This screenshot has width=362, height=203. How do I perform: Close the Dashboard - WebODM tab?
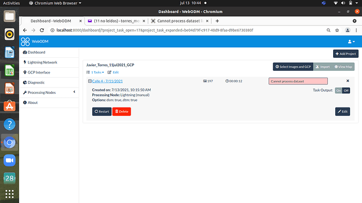[81, 21]
